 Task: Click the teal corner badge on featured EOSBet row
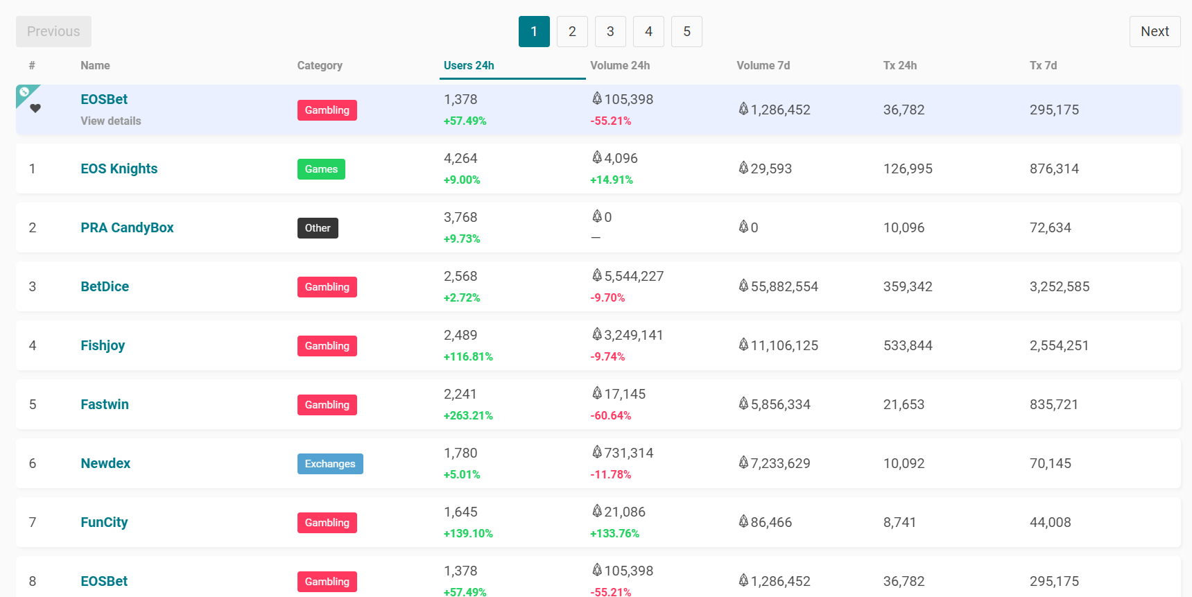tap(25, 93)
